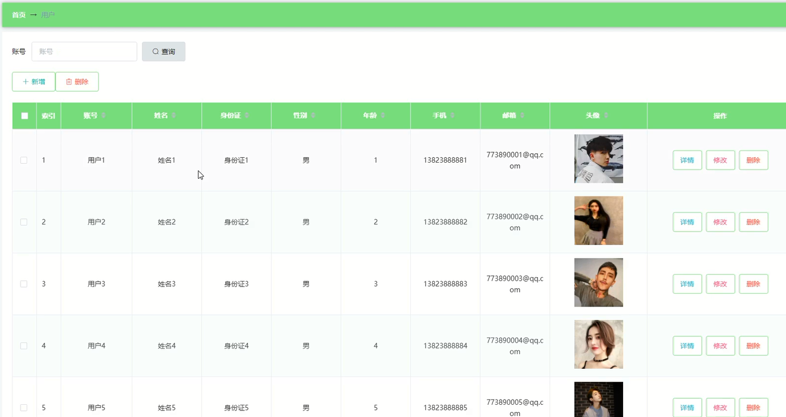Click the avatar thumbnail of 用户2
The image size is (786, 417).
[599, 220]
